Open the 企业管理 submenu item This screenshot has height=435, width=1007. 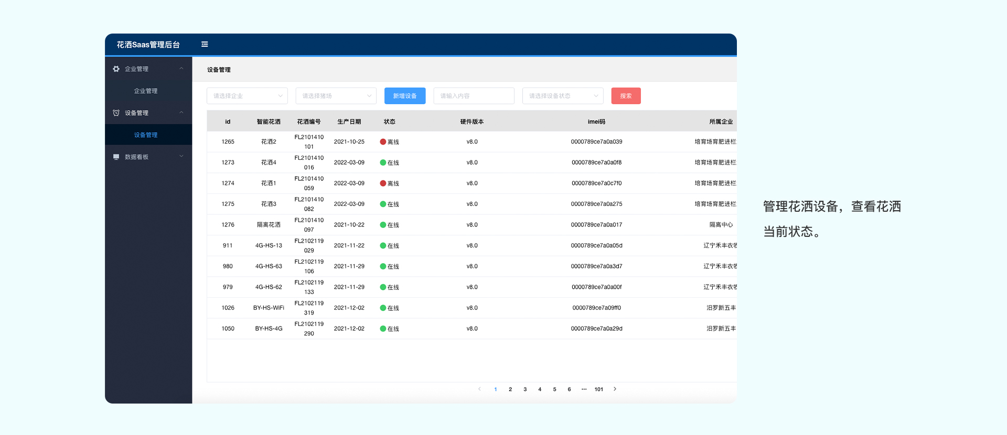pos(146,91)
